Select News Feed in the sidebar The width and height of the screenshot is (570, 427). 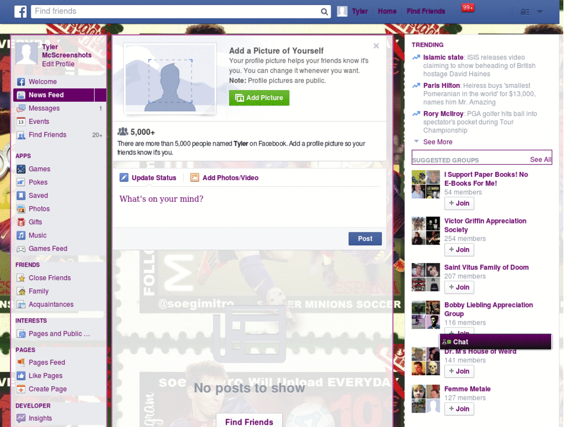[x=60, y=95]
